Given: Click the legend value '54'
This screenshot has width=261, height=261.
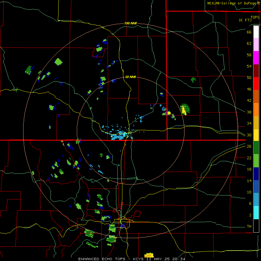Looking at the screenshot, I should [249, 66].
